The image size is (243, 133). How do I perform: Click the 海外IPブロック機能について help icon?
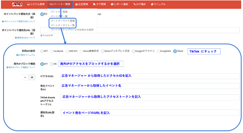pyautogui.click(x=7, y=67)
